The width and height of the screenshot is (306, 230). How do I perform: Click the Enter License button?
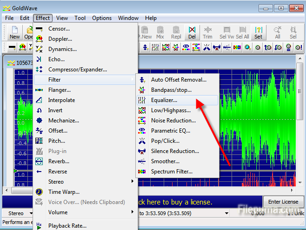[283, 202]
